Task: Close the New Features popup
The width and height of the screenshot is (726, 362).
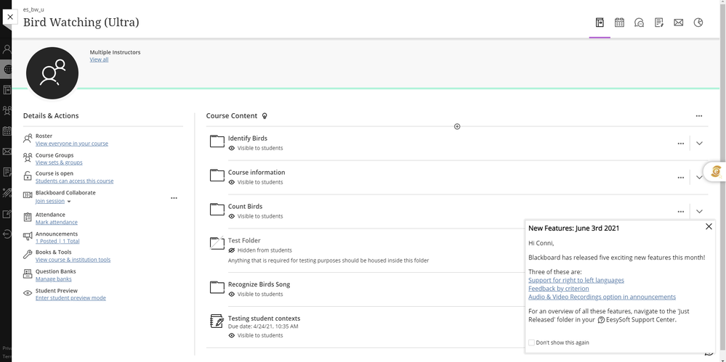Action: pos(709,226)
